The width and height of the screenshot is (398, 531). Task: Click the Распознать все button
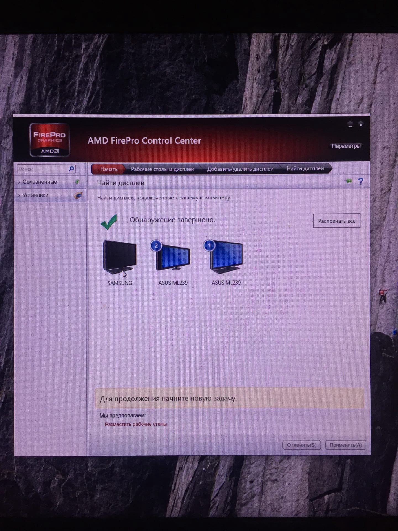(337, 221)
